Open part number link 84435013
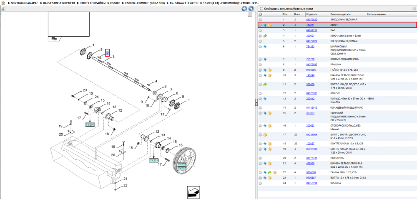This screenshot has width=417, height=199. (311, 108)
